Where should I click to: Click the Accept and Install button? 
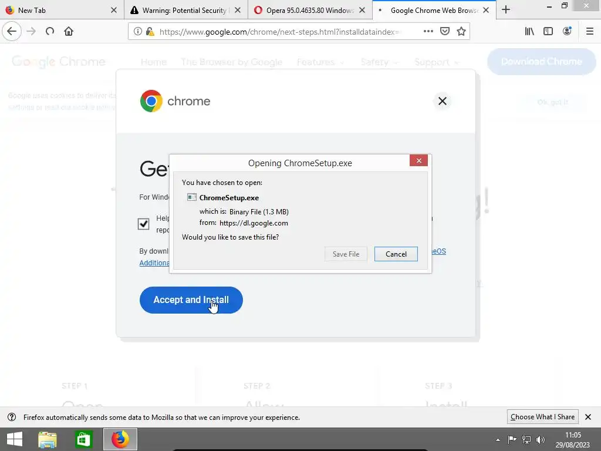tap(191, 300)
